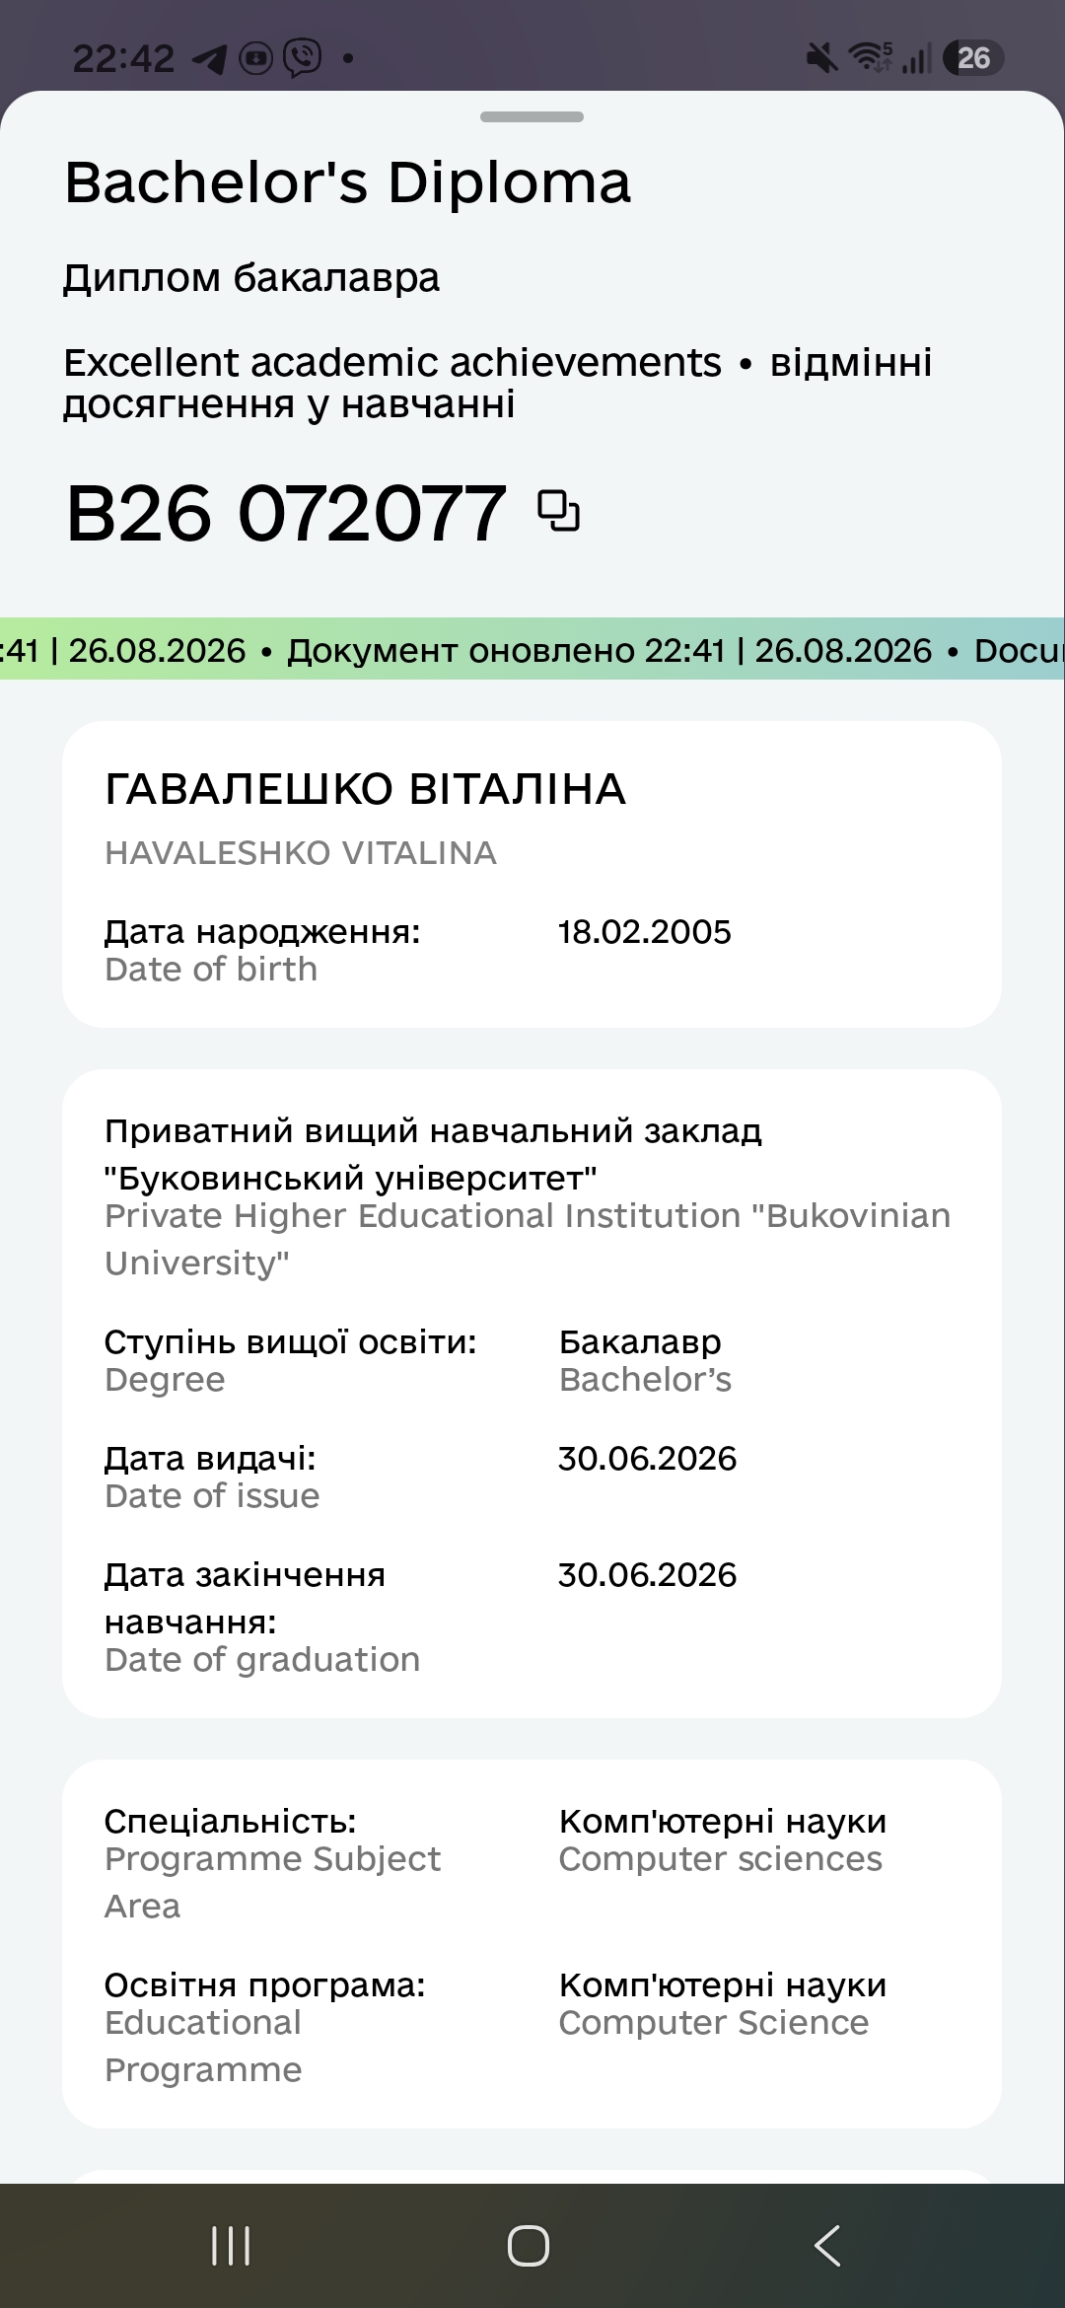Tap the green document updated ticker banner
The image size is (1065, 2308).
pyautogui.click(x=532, y=649)
